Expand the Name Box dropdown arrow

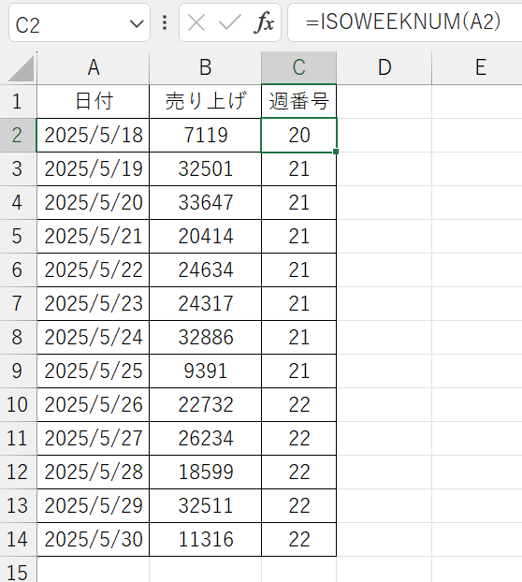click(137, 24)
